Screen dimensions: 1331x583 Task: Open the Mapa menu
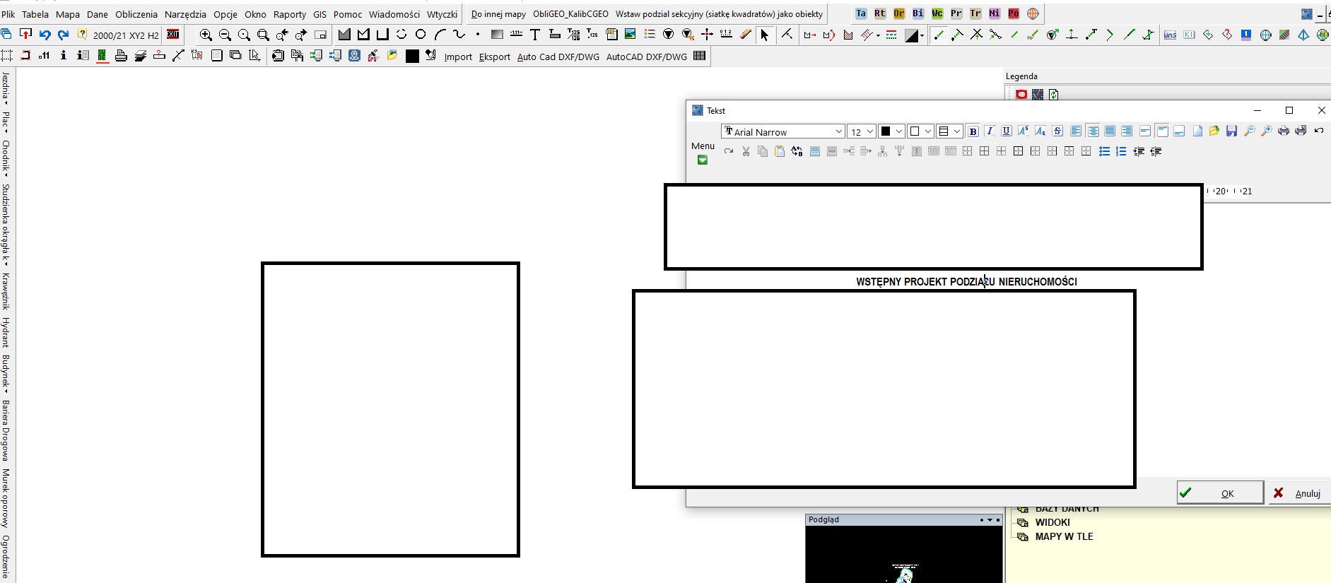point(68,14)
